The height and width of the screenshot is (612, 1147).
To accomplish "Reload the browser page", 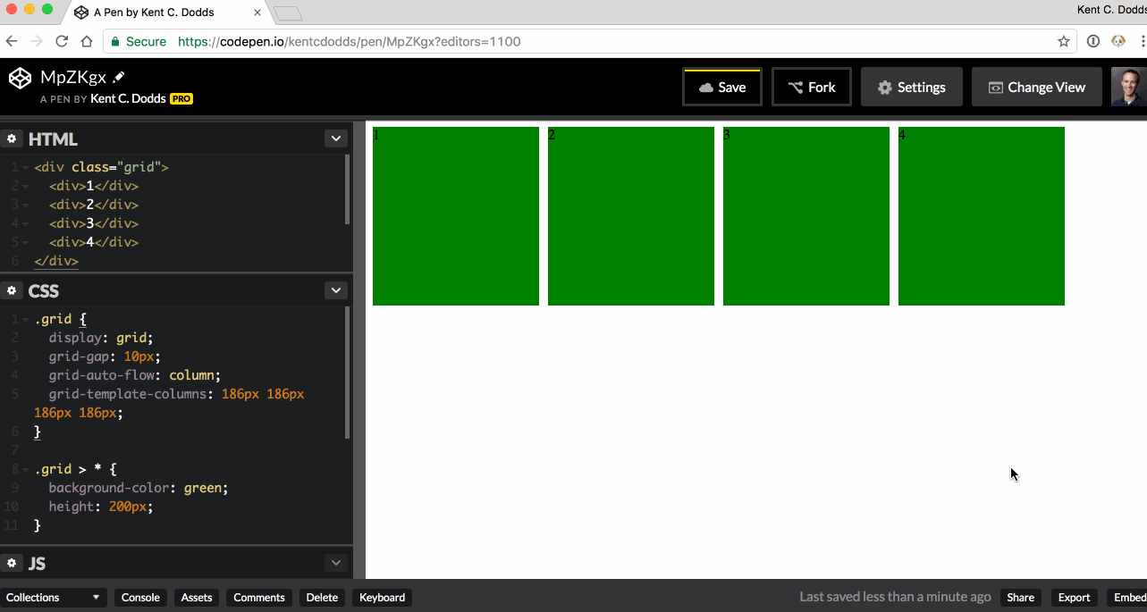I will click(62, 41).
